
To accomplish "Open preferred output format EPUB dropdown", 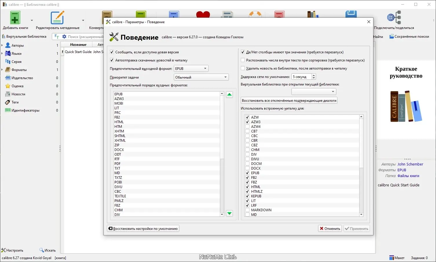I will click(x=191, y=69).
